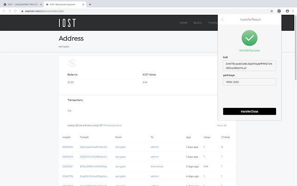Close the first IOST - Unleashing tab
The image size is (297, 186).
(41, 4)
